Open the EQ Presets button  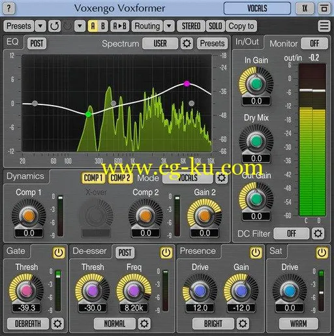[x=212, y=43]
